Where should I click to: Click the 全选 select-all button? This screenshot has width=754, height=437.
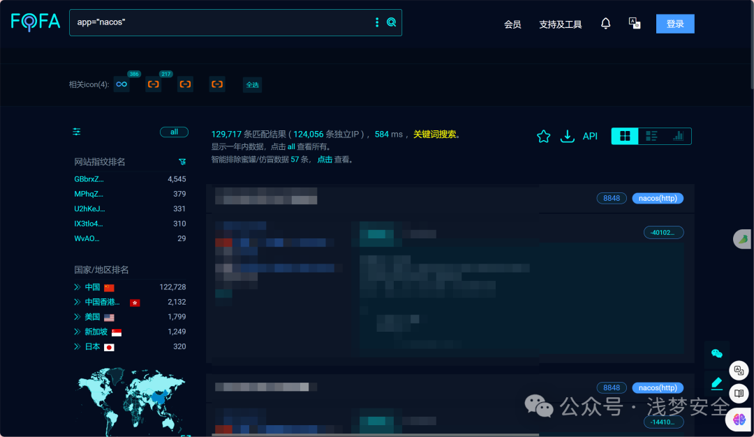(x=253, y=84)
